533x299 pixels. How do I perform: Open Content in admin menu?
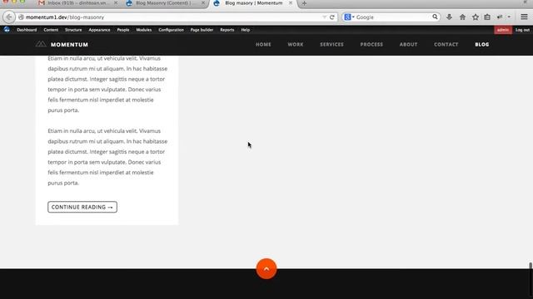point(51,30)
